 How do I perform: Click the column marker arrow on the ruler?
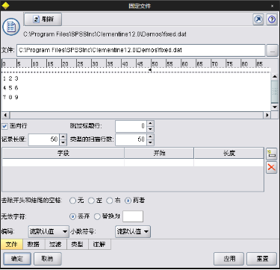coord(150,70)
